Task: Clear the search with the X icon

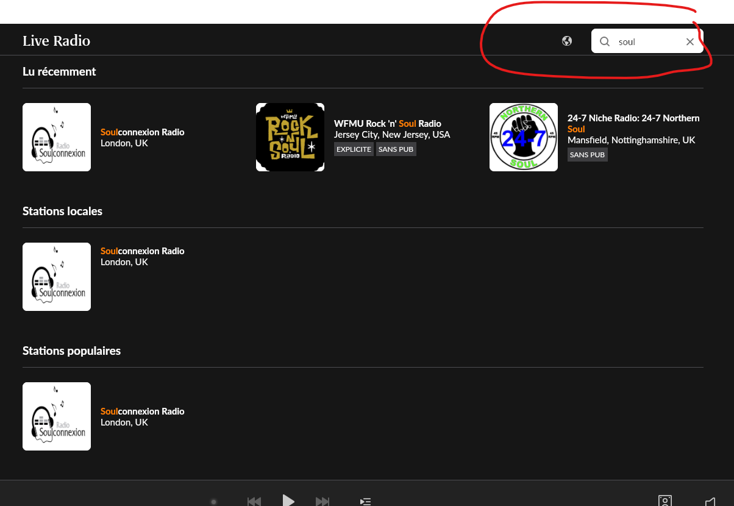Action: coord(690,41)
